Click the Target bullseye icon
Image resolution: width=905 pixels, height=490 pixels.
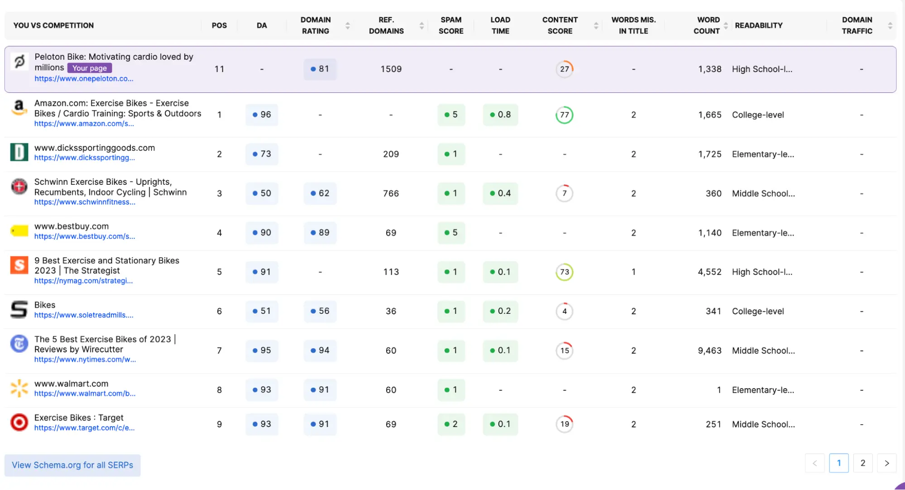tap(19, 422)
